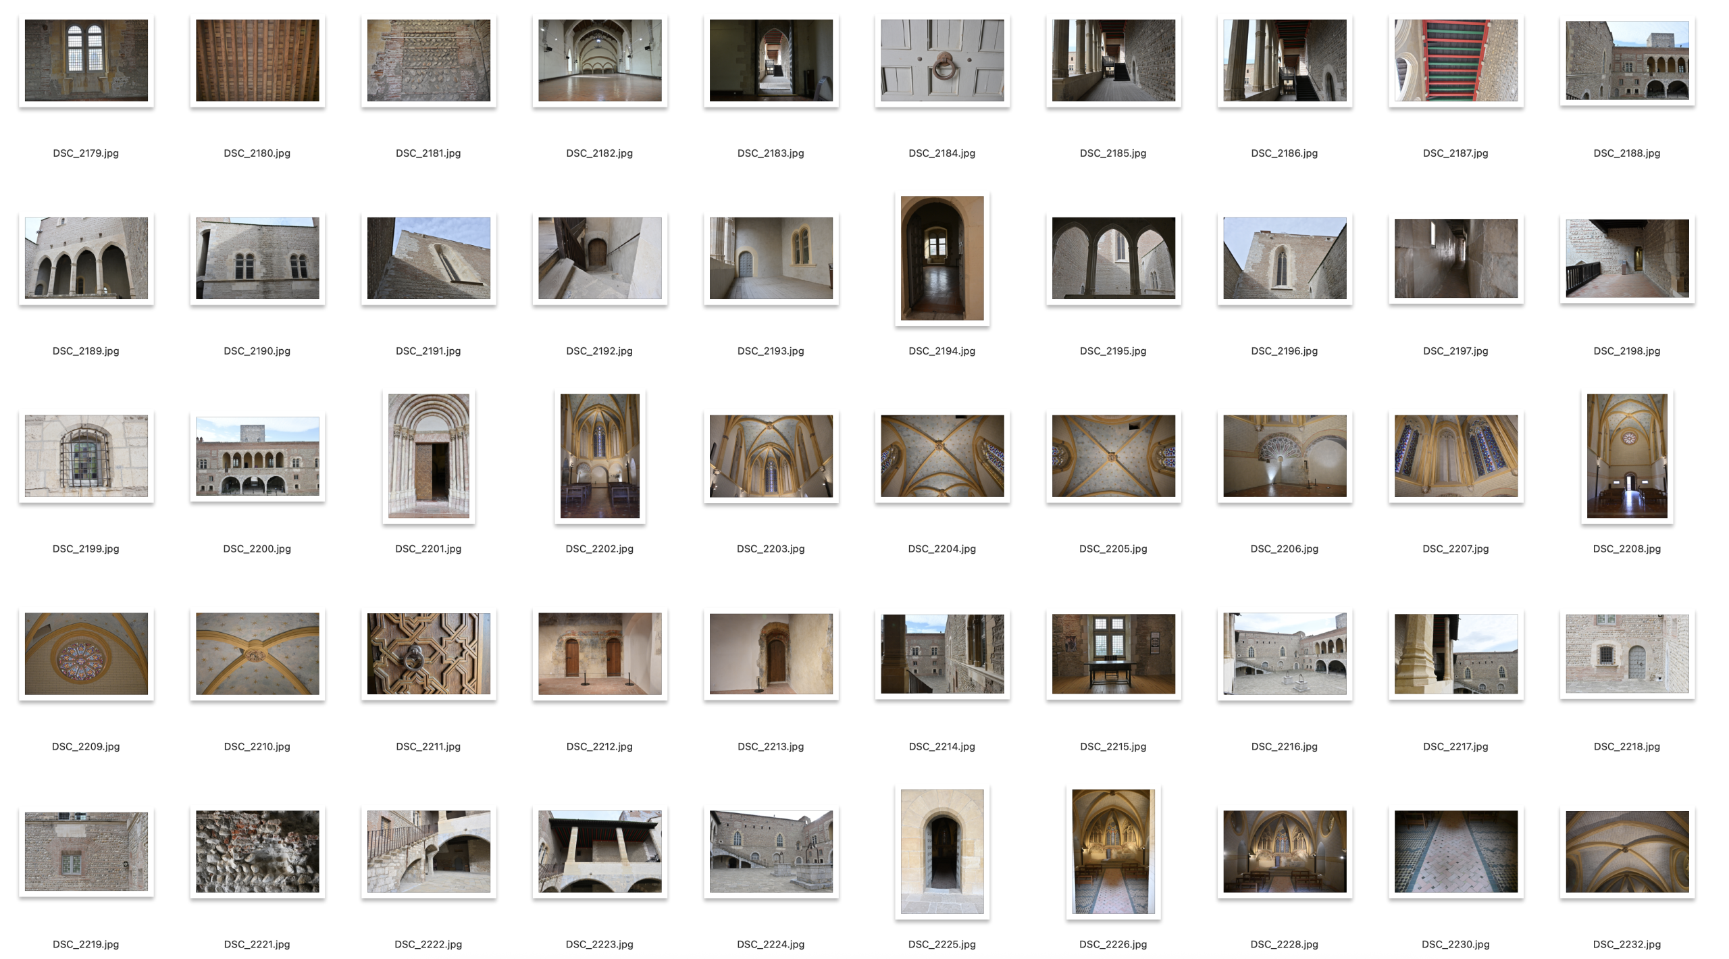Viewport: 1729px width, 959px height.
Task: Open the DSC_2221.jpg rough stone wall thumbnail
Action: point(257,852)
